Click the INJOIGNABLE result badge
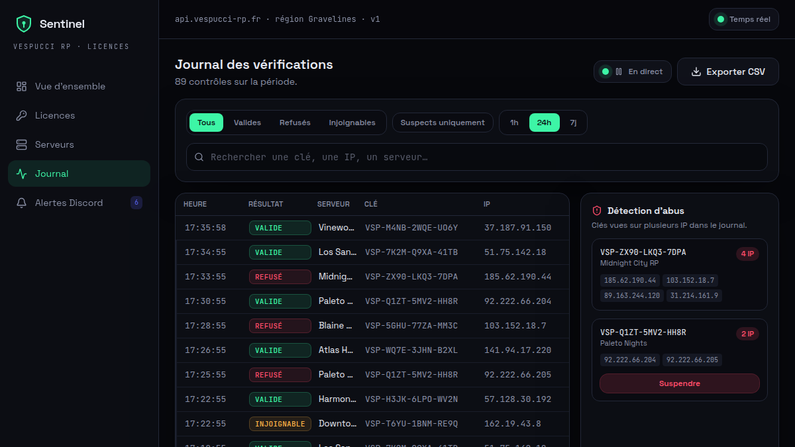The width and height of the screenshot is (795, 447). click(x=280, y=424)
